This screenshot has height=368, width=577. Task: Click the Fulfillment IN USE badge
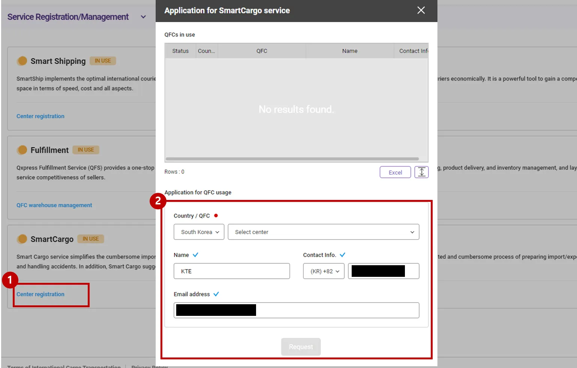pos(86,150)
